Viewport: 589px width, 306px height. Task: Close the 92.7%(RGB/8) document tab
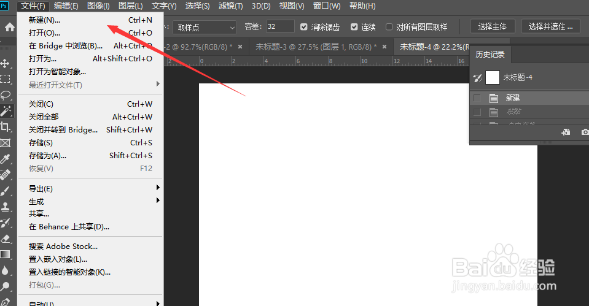(x=240, y=47)
